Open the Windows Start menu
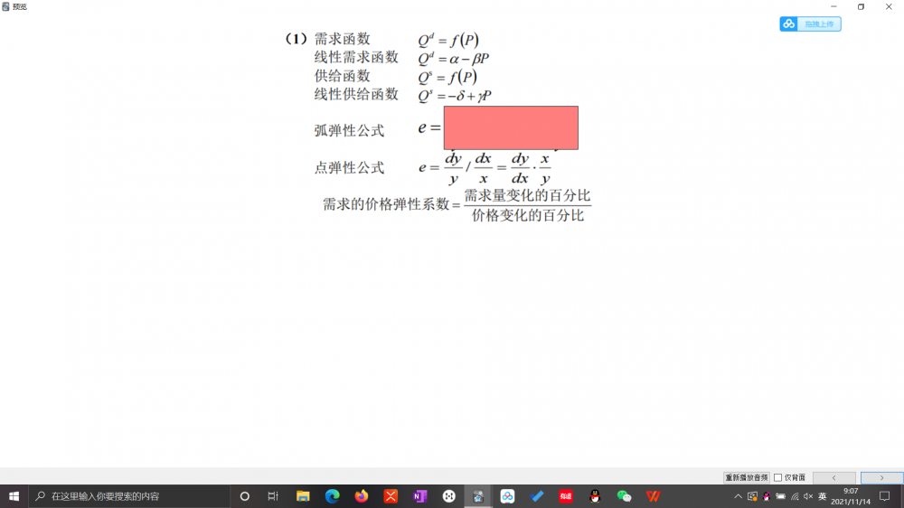 pos(14,496)
